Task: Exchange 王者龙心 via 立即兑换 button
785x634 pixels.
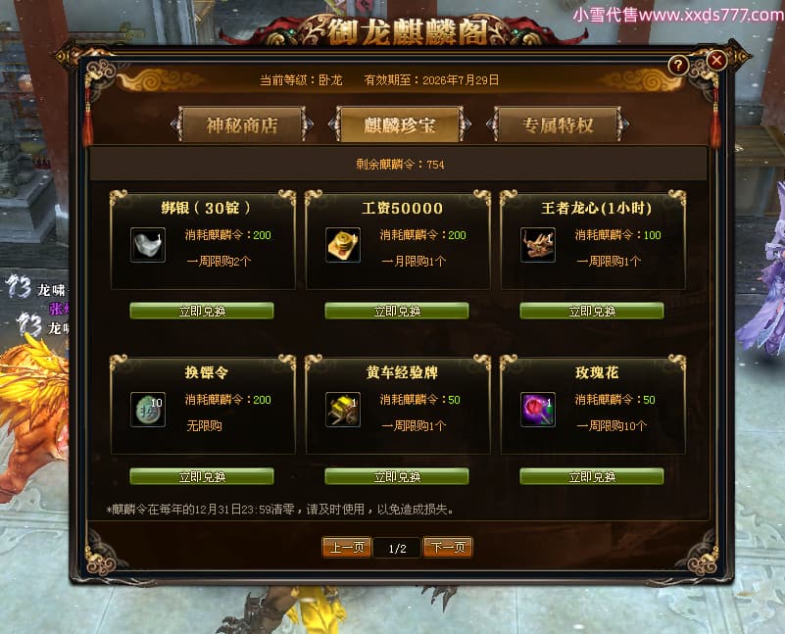Action: coord(592,311)
